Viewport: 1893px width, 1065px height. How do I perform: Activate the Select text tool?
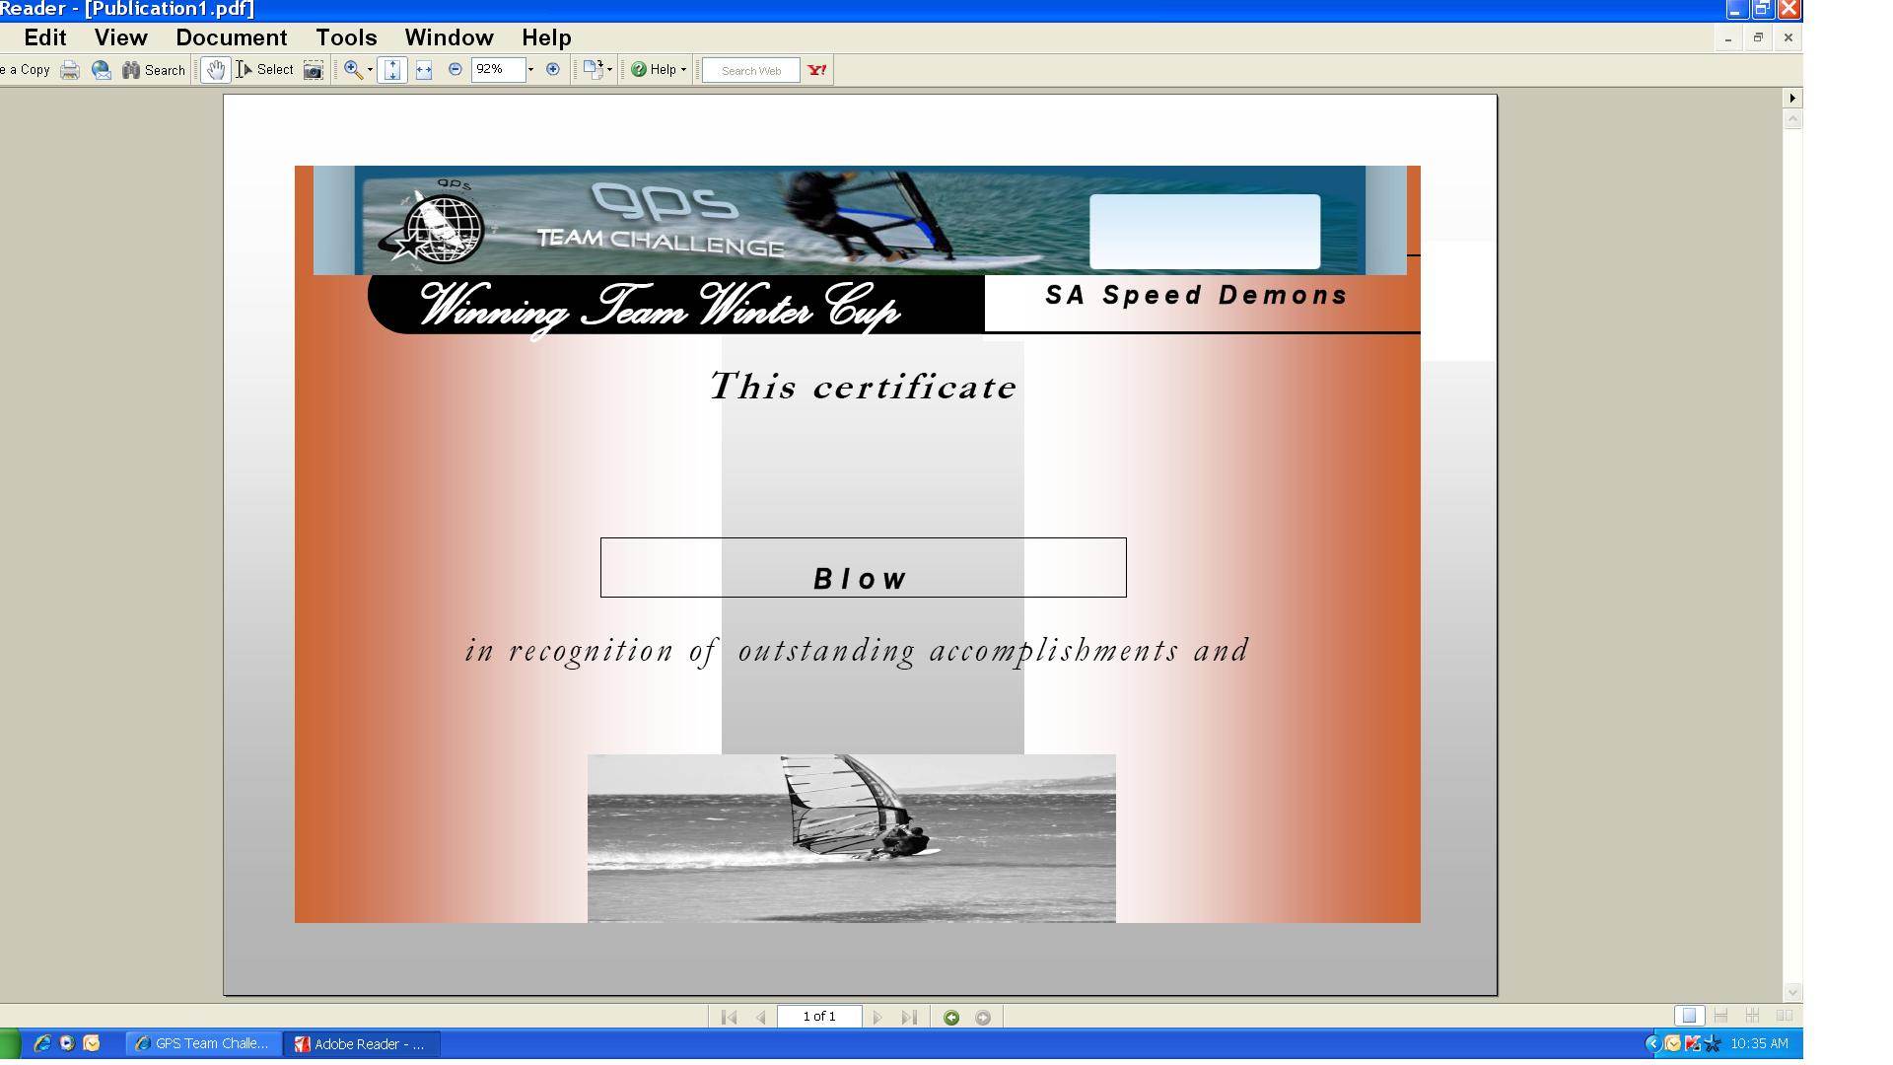click(x=265, y=70)
